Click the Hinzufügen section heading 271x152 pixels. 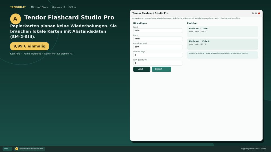click(x=140, y=23)
